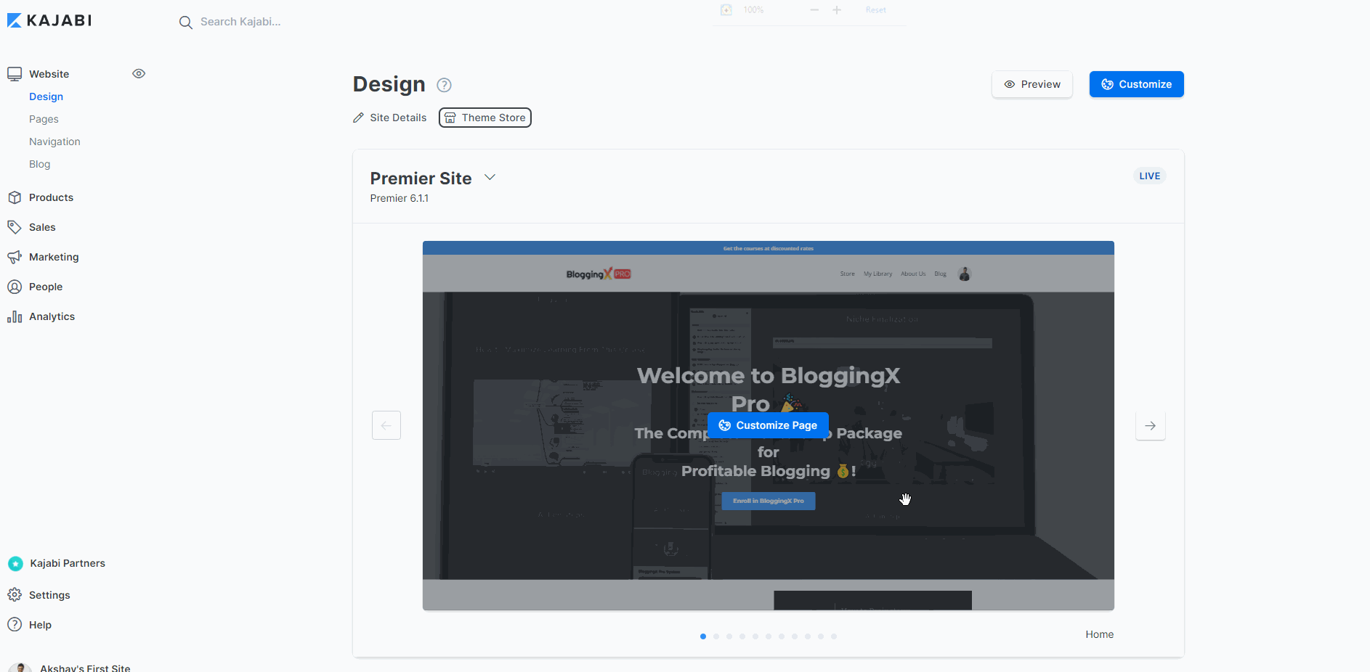This screenshot has width=1370, height=672.
Task: Click the 'Home' page label
Action: pos(1099,634)
